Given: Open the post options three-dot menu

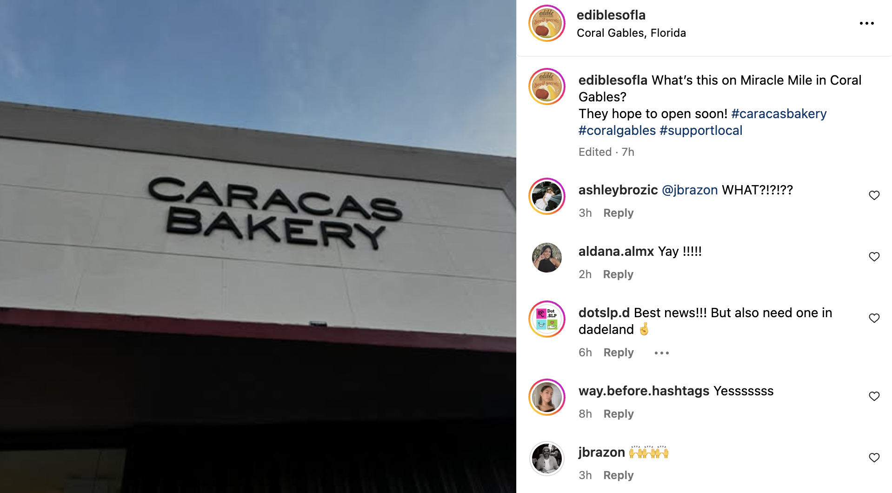Looking at the screenshot, I should (x=866, y=23).
